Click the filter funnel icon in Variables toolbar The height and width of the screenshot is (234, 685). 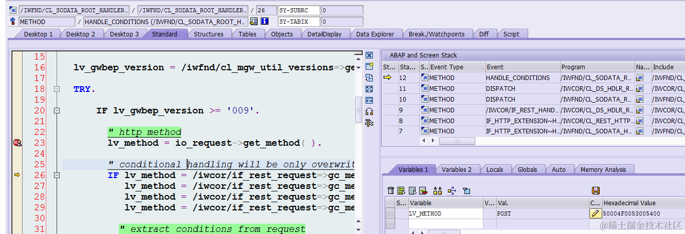tap(466, 190)
